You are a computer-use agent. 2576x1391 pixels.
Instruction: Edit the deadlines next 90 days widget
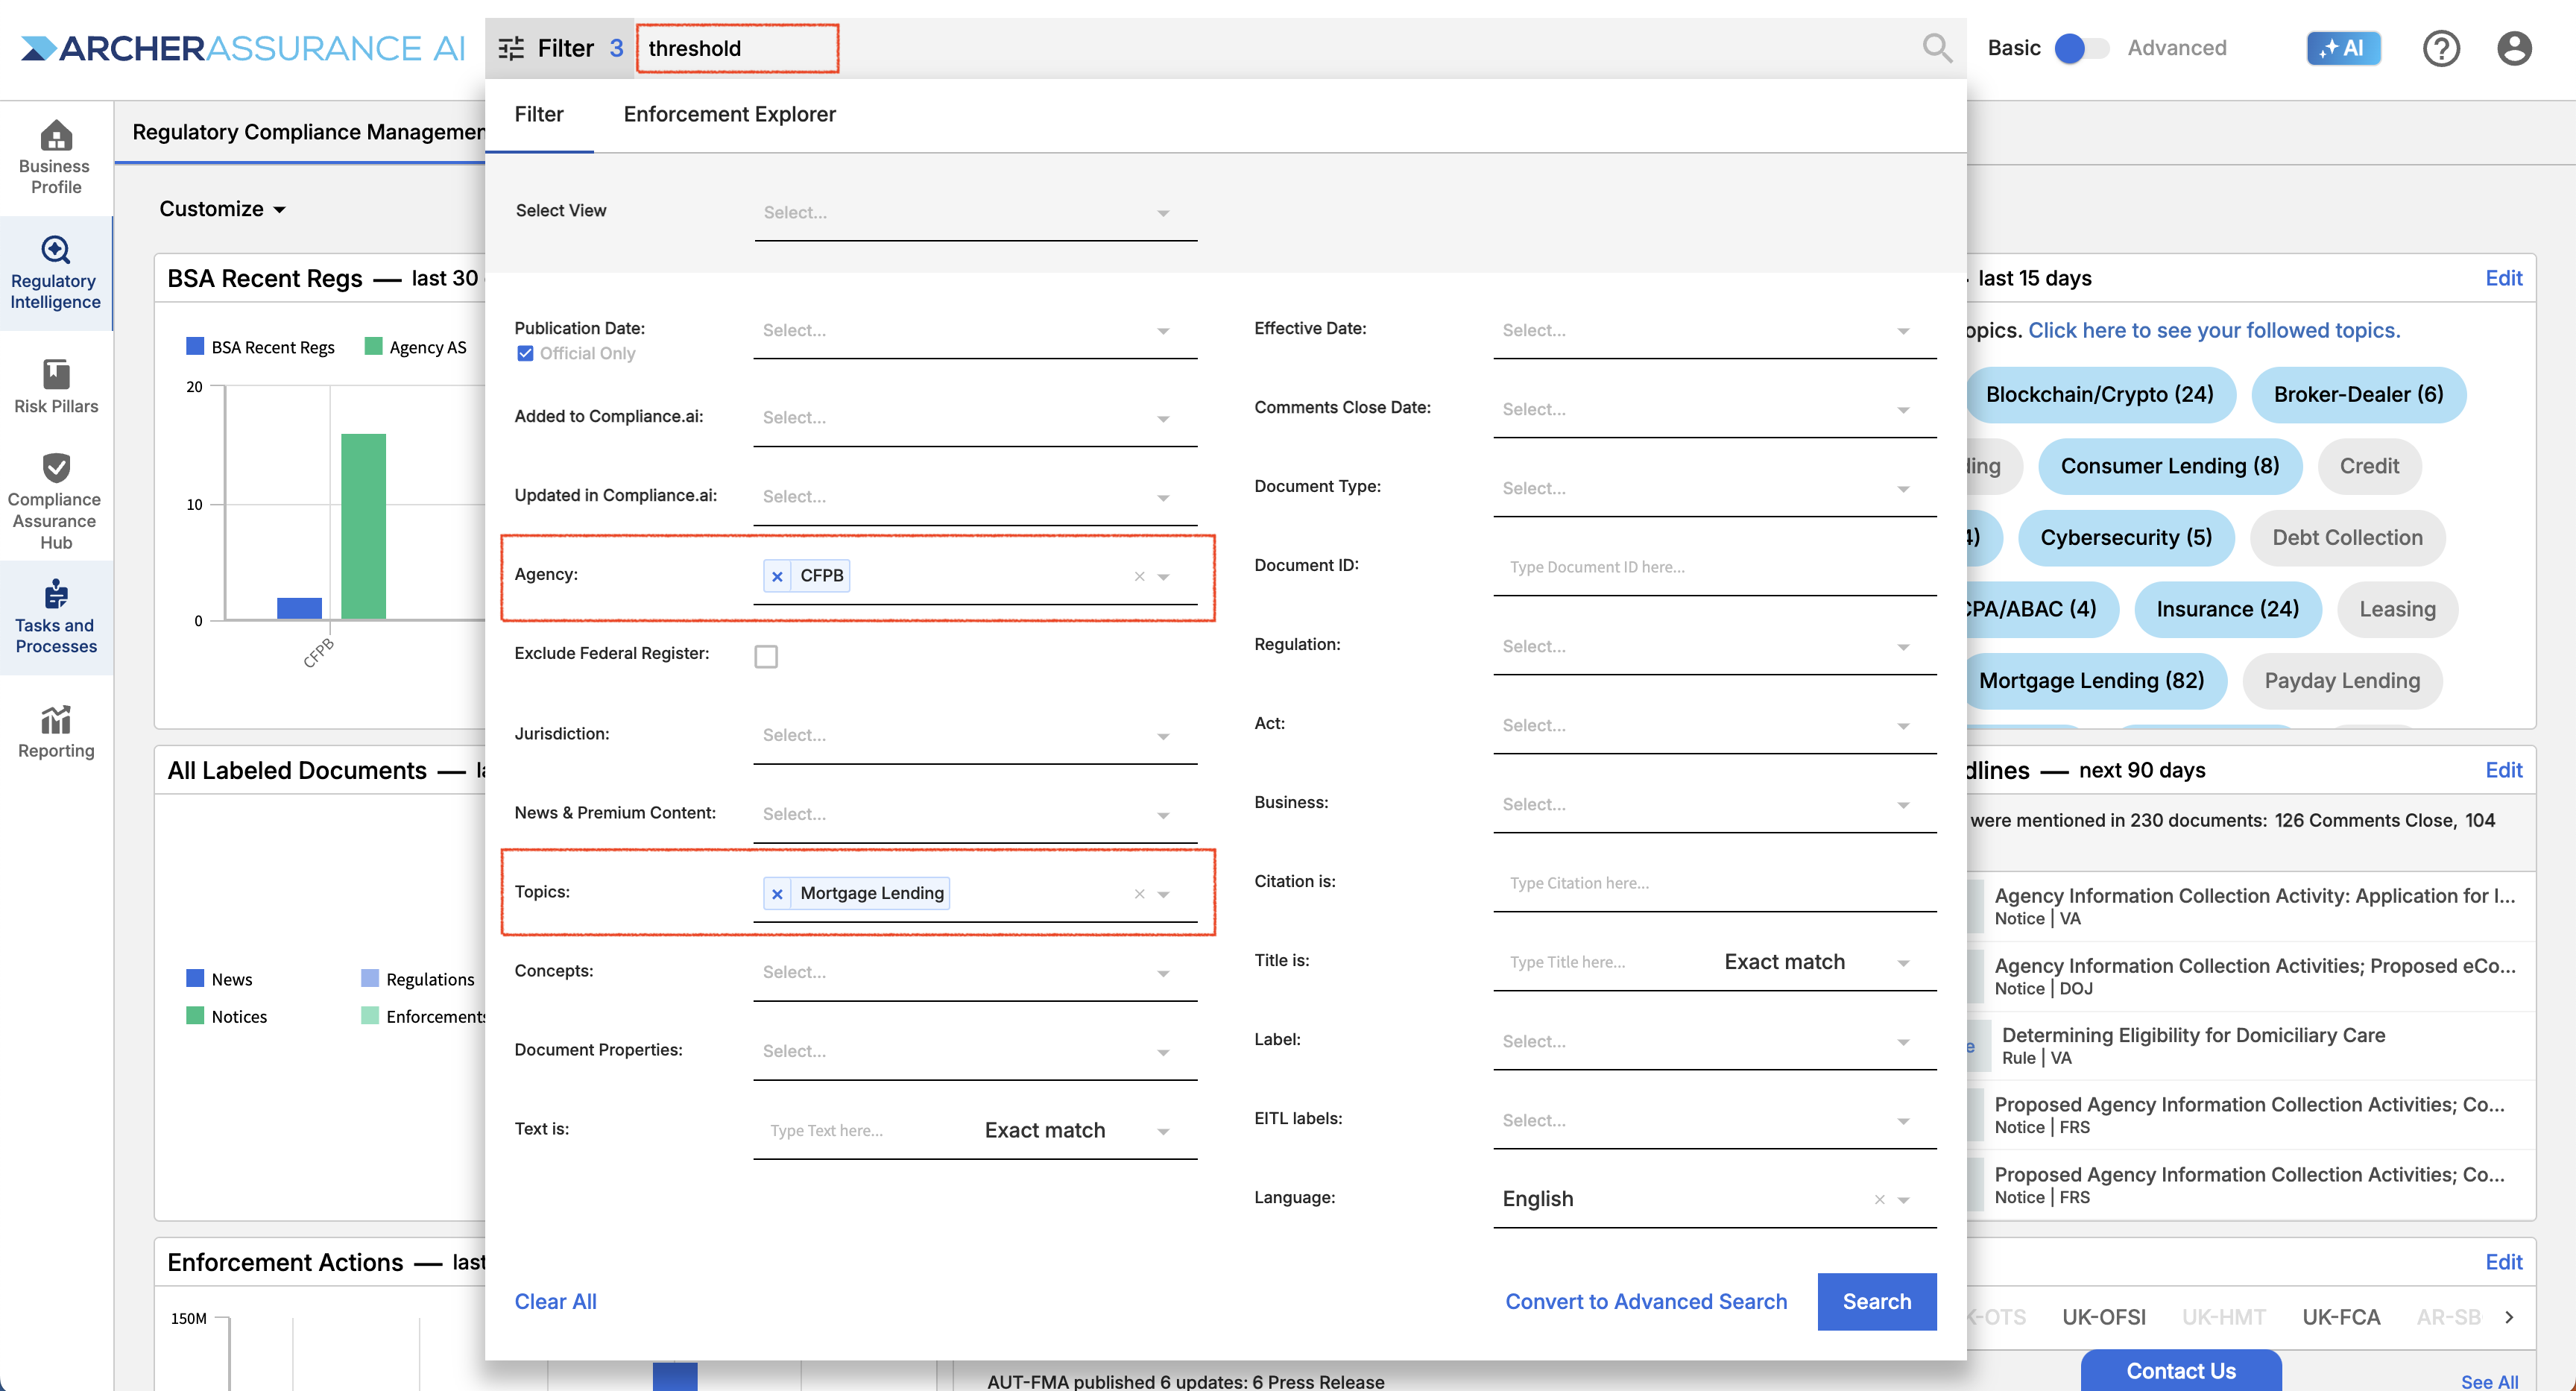point(2503,770)
